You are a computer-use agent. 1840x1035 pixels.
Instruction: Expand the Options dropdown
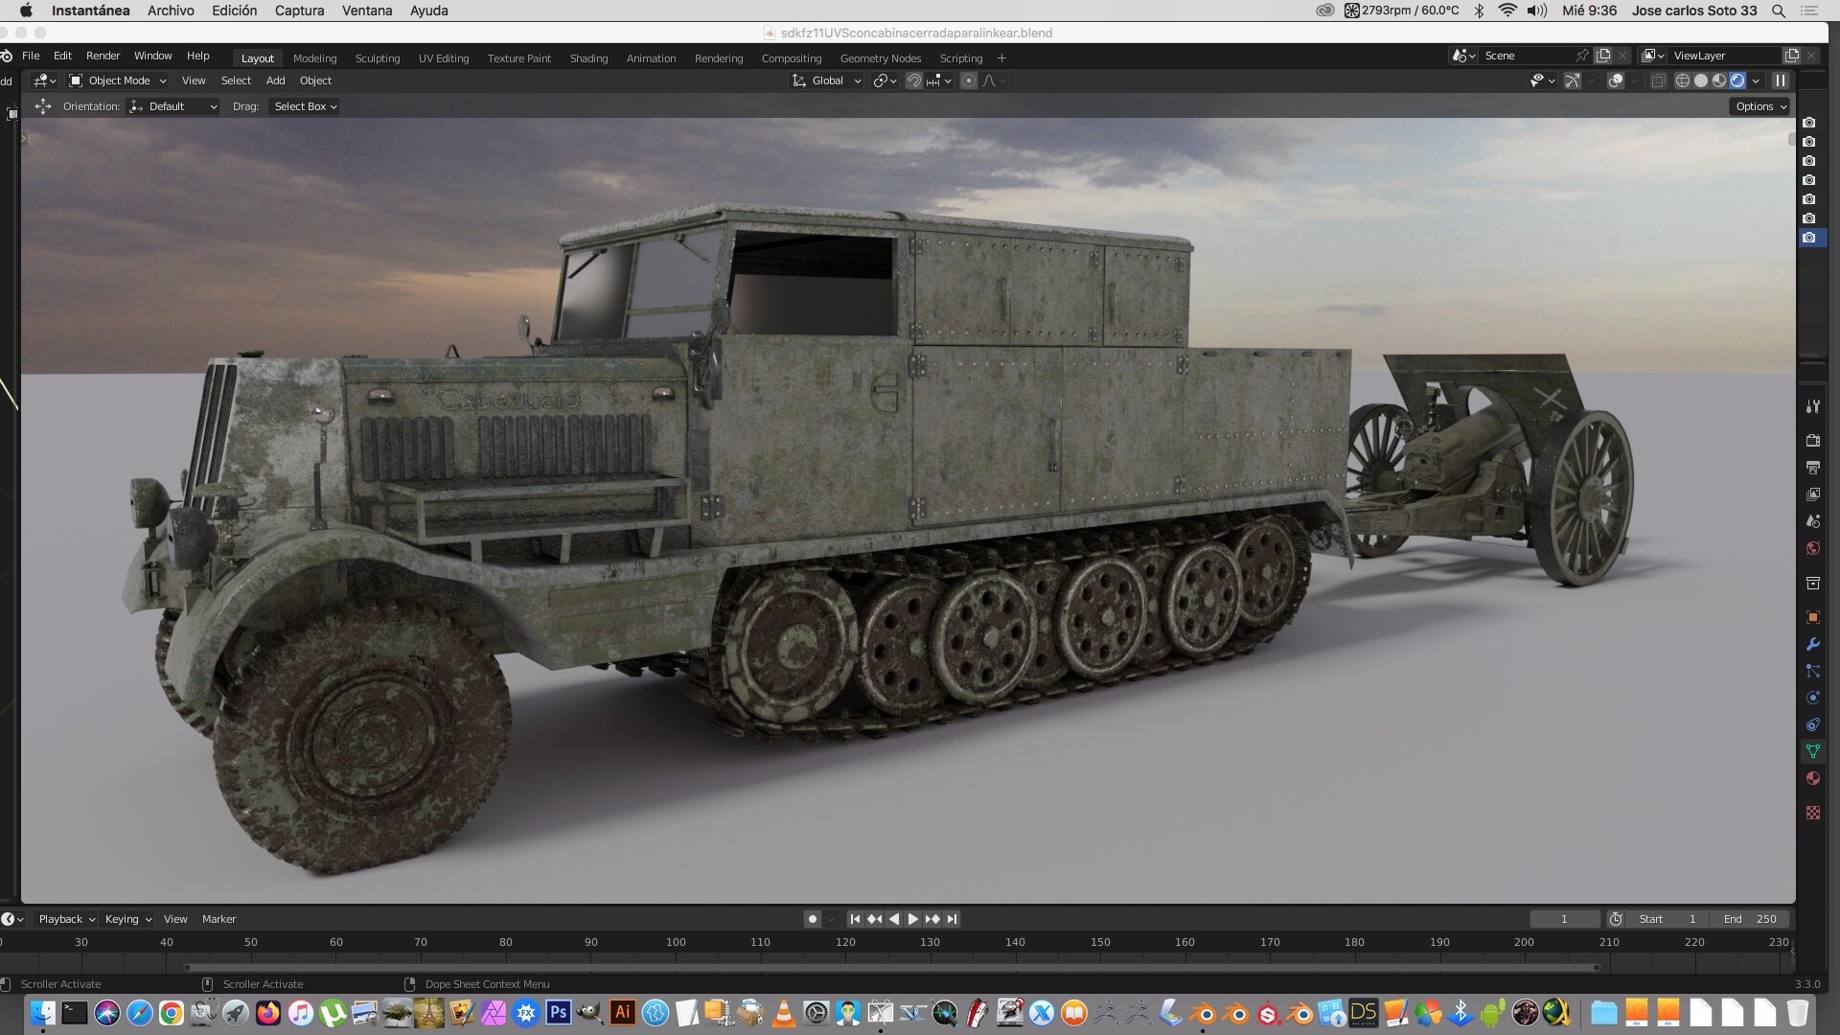(x=1760, y=106)
